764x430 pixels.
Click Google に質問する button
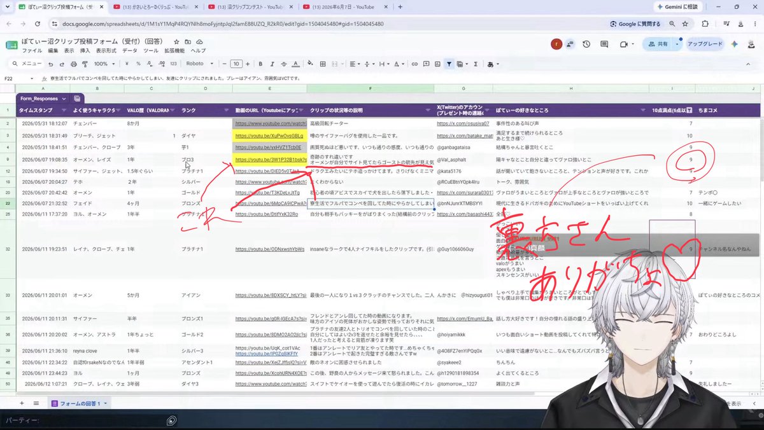click(x=635, y=24)
